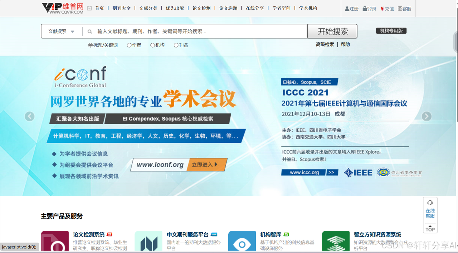Select the 刊名 radio button
Image resolution: width=458 pixels, height=253 pixels.
pyautogui.click(x=176, y=45)
